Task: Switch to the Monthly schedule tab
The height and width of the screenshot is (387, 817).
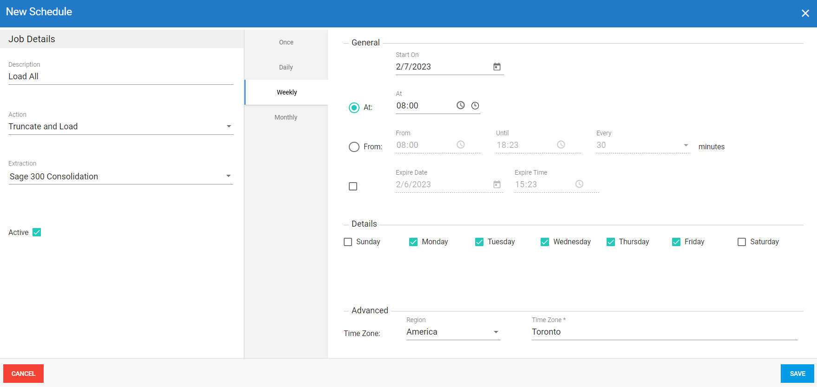Action: (286, 117)
